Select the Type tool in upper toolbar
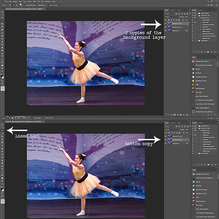This screenshot has width=219, height=219. 2,57
